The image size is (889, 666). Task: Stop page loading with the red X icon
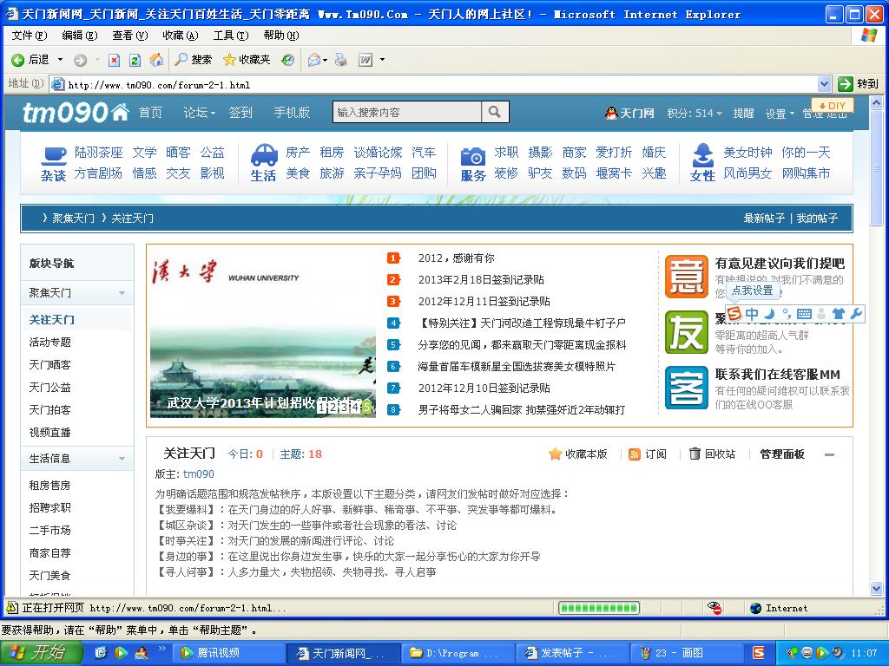[114, 60]
